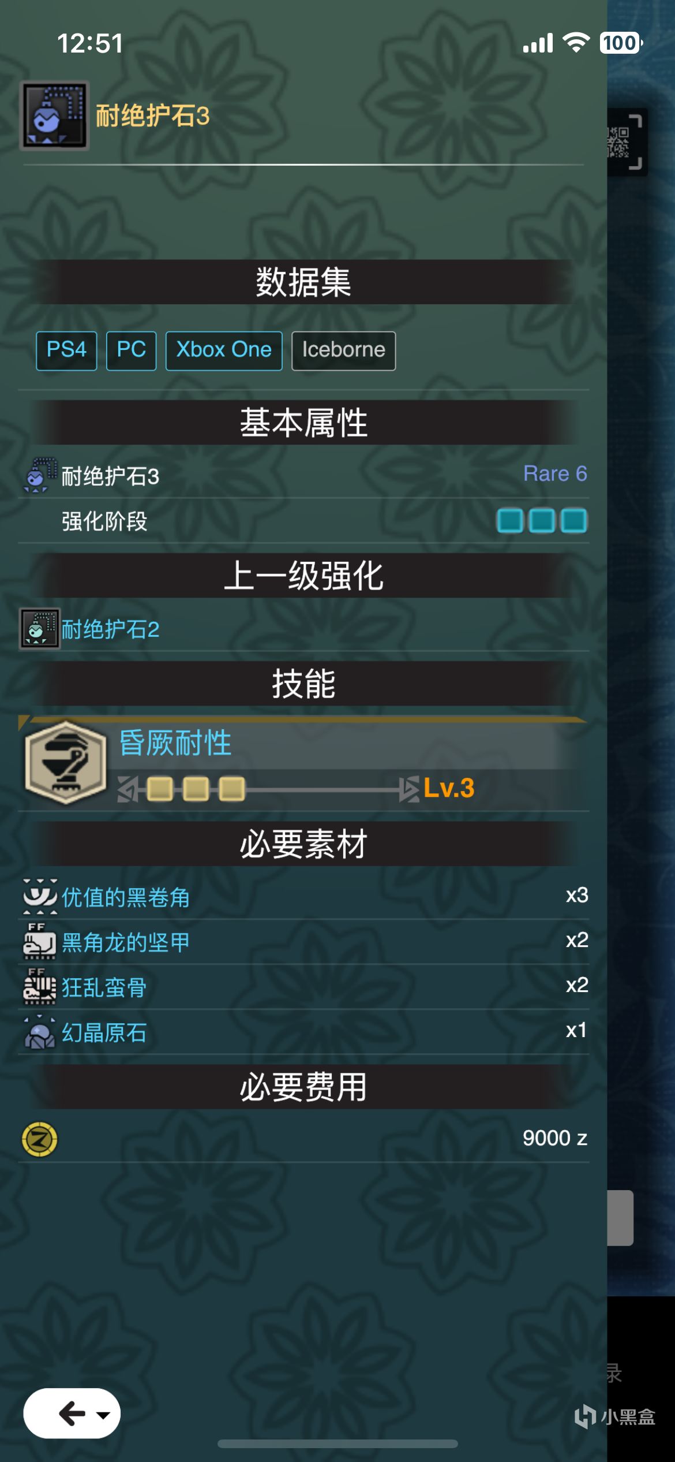Tap the 耐绝护石3 charm icon in the header
Viewport: 675px width, 1462px height.
point(54,115)
